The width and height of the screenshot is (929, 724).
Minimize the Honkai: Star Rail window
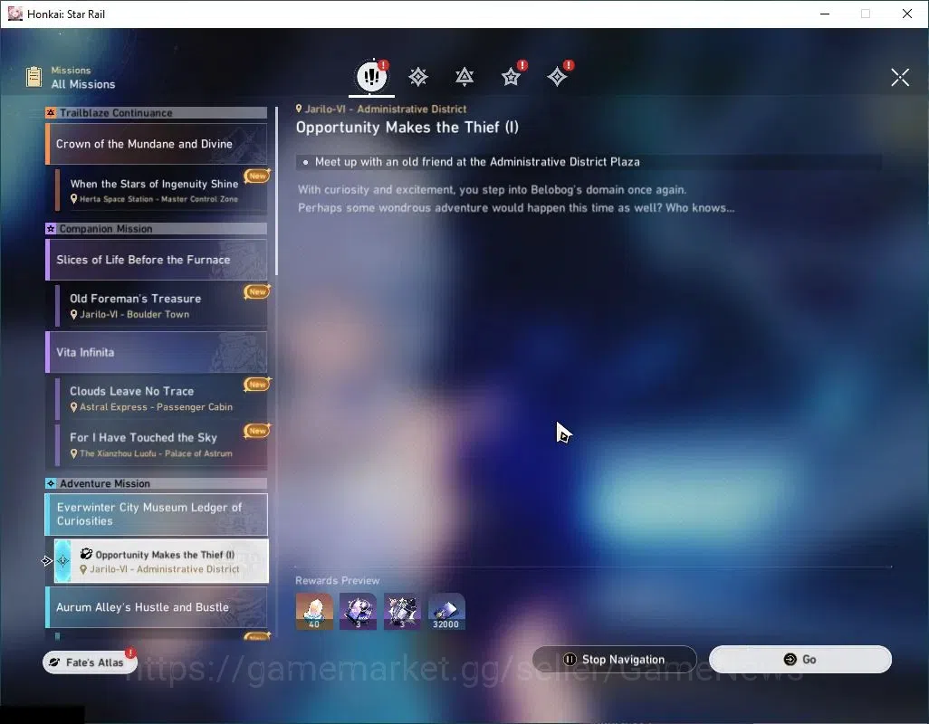point(824,14)
